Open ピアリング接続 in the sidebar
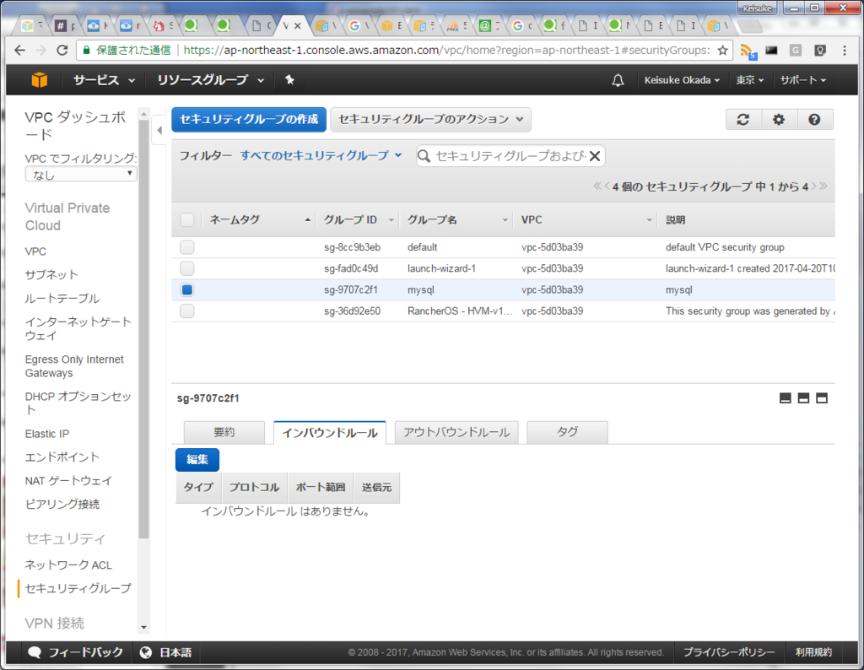The height and width of the screenshot is (670, 864). pyautogui.click(x=62, y=504)
